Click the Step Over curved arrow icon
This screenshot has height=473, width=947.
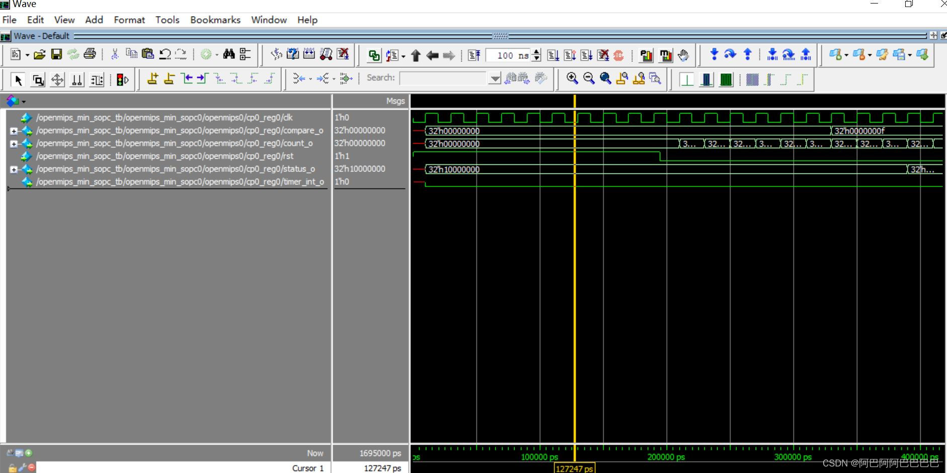coord(730,54)
